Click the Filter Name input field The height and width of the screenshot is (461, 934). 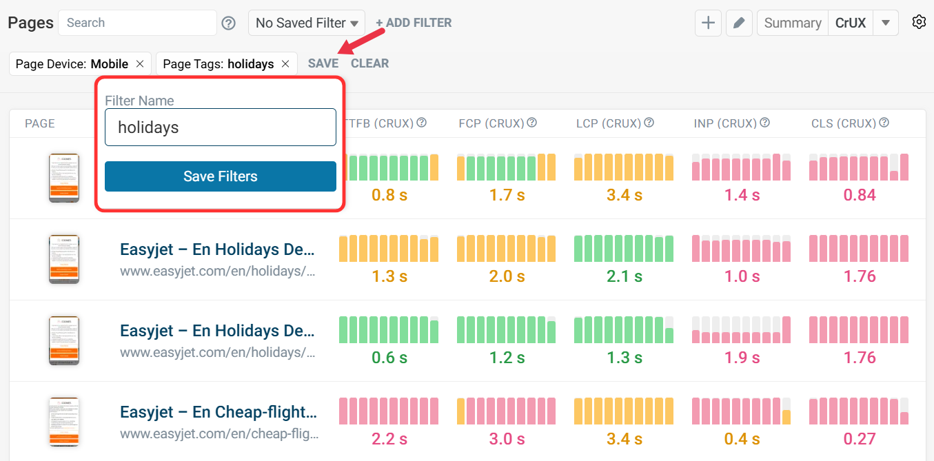click(220, 127)
